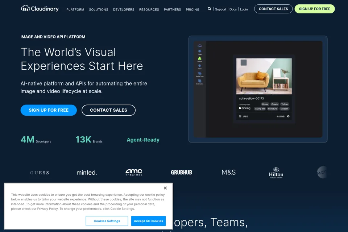
Task: Close the cookie banner with the X
Action: click(165, 188)
